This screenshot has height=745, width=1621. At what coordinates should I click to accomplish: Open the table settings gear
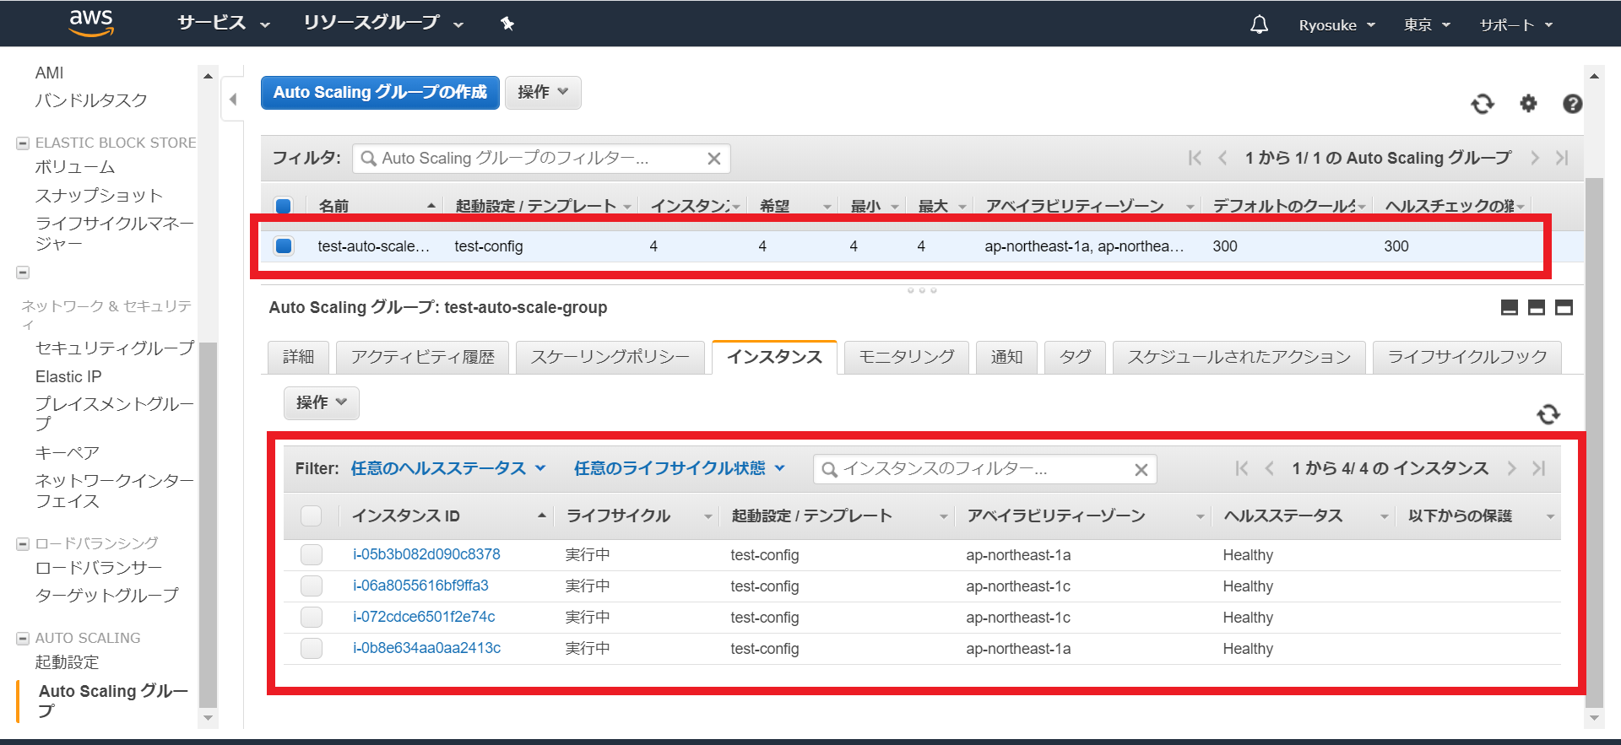pyautogui.click(x=1528, y=104)
